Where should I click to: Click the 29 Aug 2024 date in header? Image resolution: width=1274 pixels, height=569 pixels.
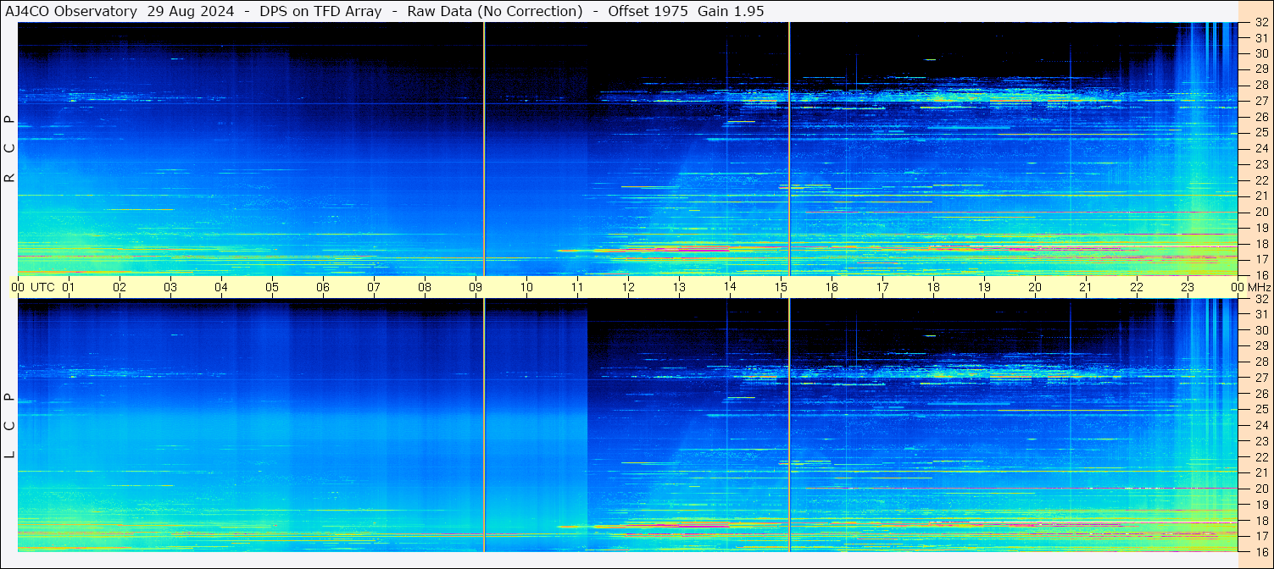191,11
